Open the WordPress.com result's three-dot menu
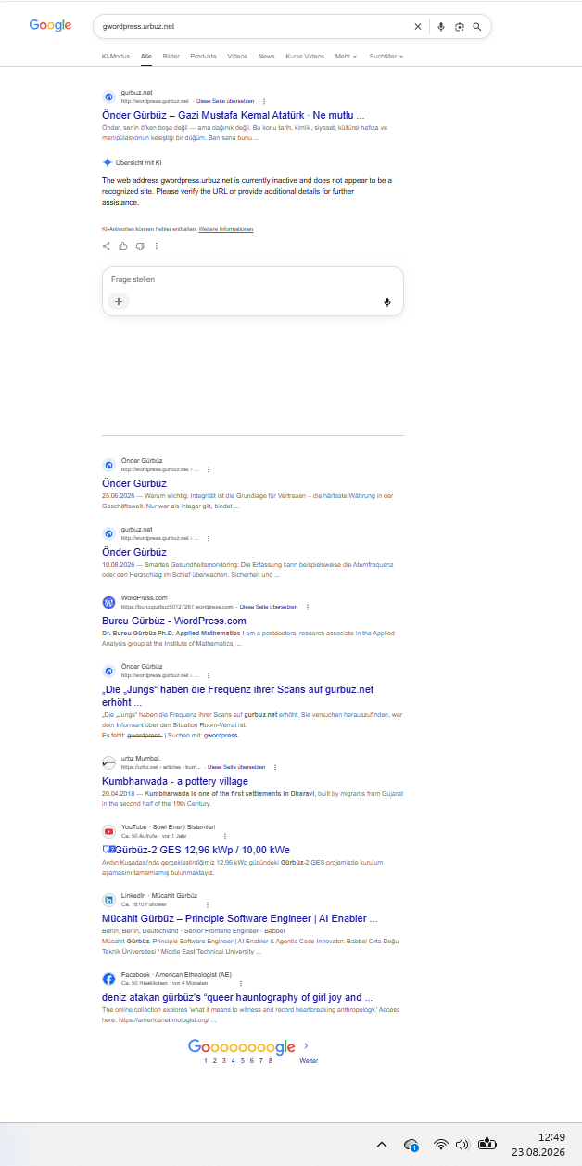Screen dimensions: 582x1166 (x=308, y=607)
